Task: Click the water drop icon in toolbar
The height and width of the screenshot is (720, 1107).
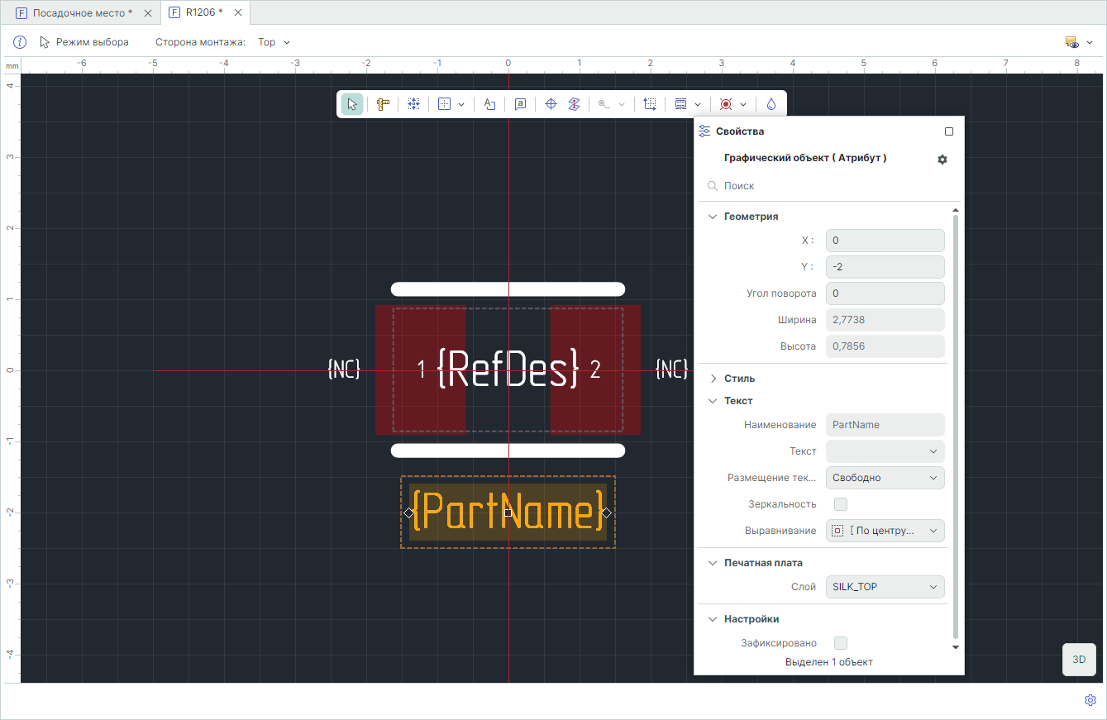Action: click(x=771, y=104)
